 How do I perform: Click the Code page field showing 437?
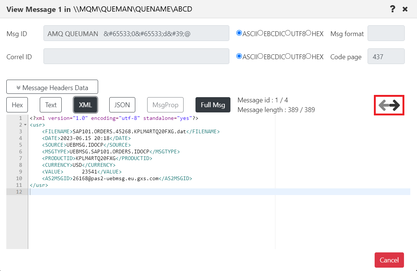(x=386, y=56)
